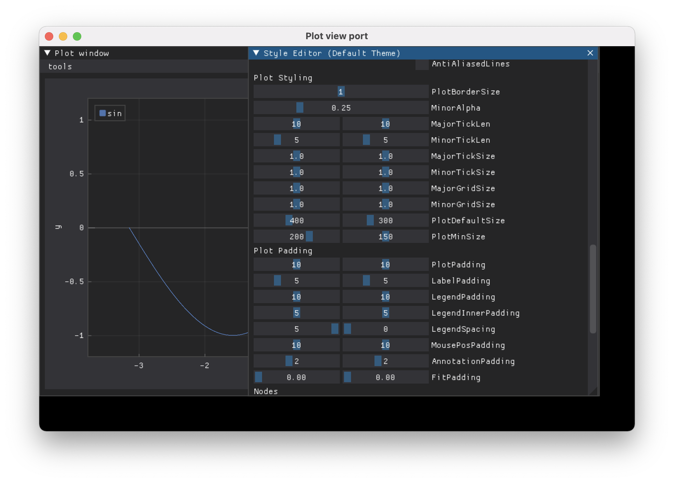Click the PlotMinSize field showing 200
The height and width of the screenshot is (483, 674).
pos(296,237)
